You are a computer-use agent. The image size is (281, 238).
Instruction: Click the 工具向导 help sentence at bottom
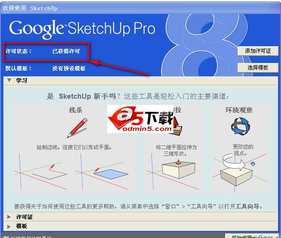(x=138, y=206)
